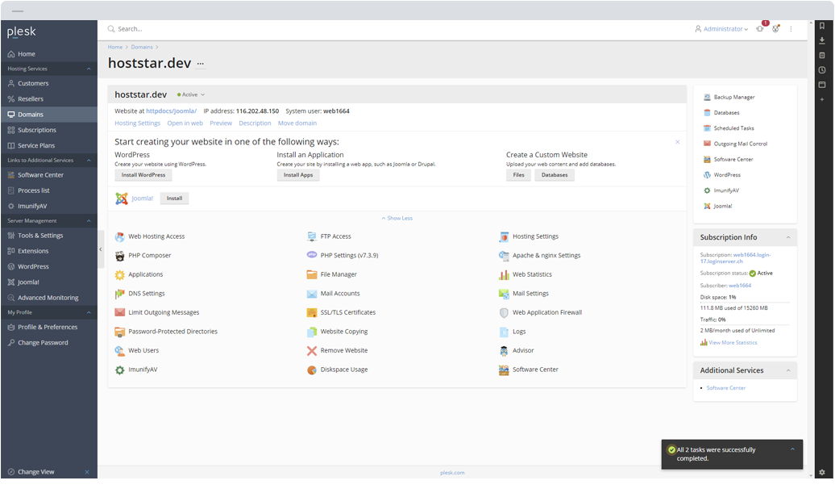Screen dimensions: 835x493
Task: Dismiss the Change View sidebar option
Action: click(87, 472)
